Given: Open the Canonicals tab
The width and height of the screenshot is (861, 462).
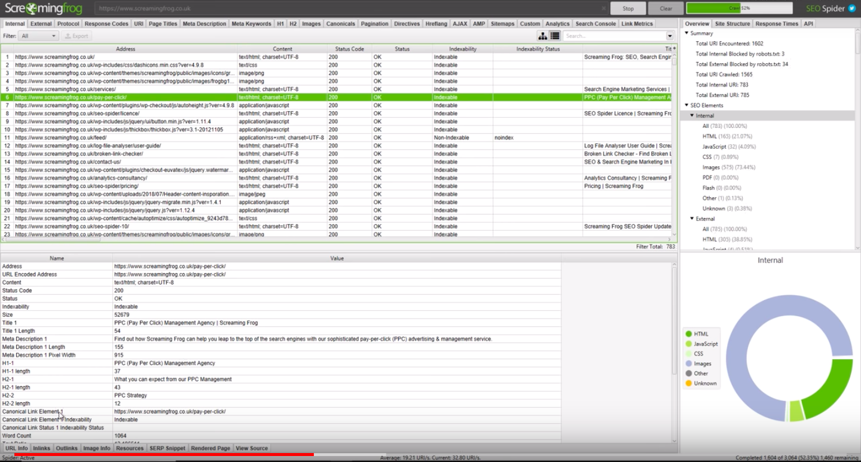Looking at the screenshot, I should coord(341,24).
